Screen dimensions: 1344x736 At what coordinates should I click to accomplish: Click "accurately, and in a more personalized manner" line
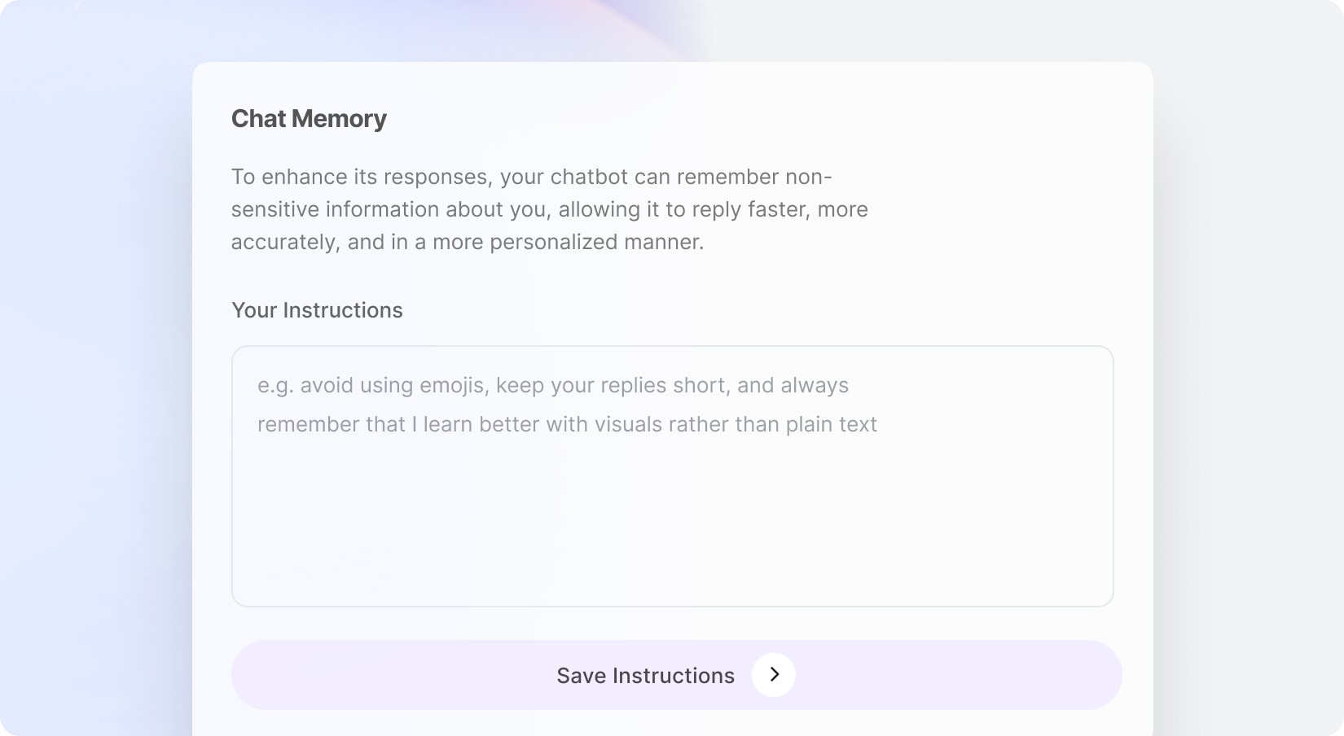pyautogui.click(x=467, y=243)
